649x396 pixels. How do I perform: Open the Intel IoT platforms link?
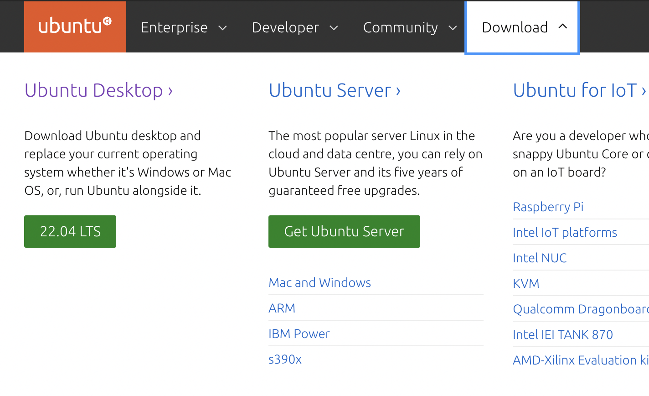pyautogui.click(x=565, y=233)
